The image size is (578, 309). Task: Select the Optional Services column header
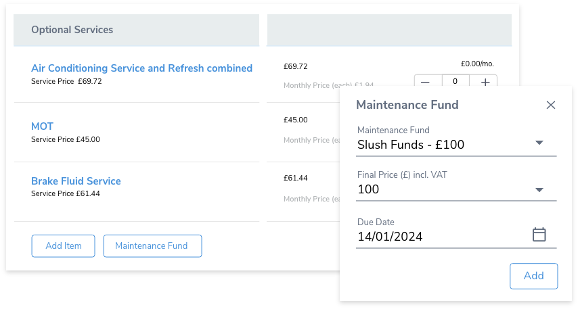tap(137, 30)
